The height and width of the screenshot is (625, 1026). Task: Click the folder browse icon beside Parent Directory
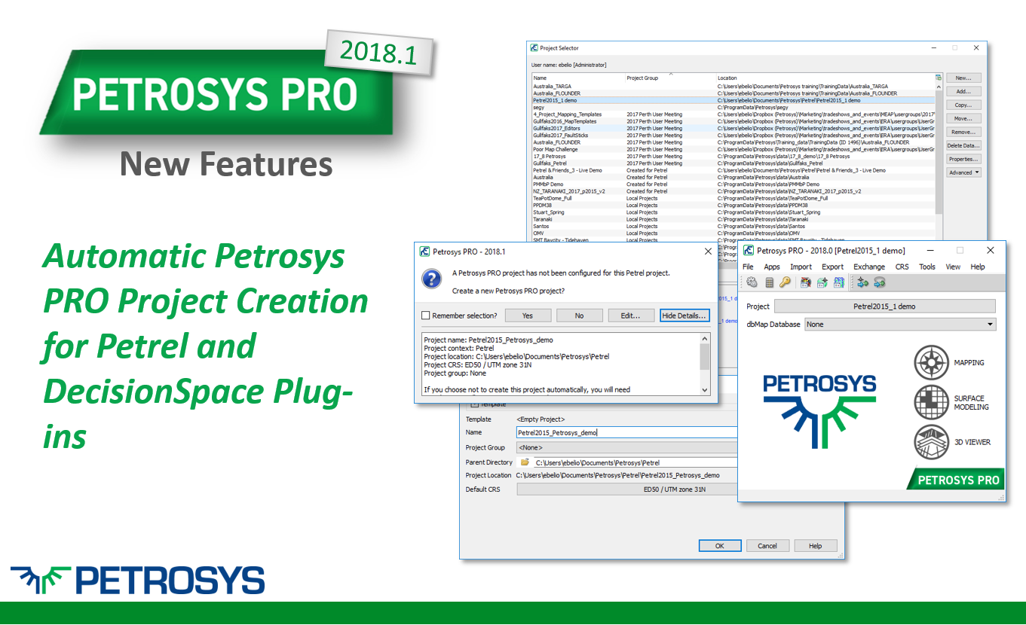coord(525,462)
